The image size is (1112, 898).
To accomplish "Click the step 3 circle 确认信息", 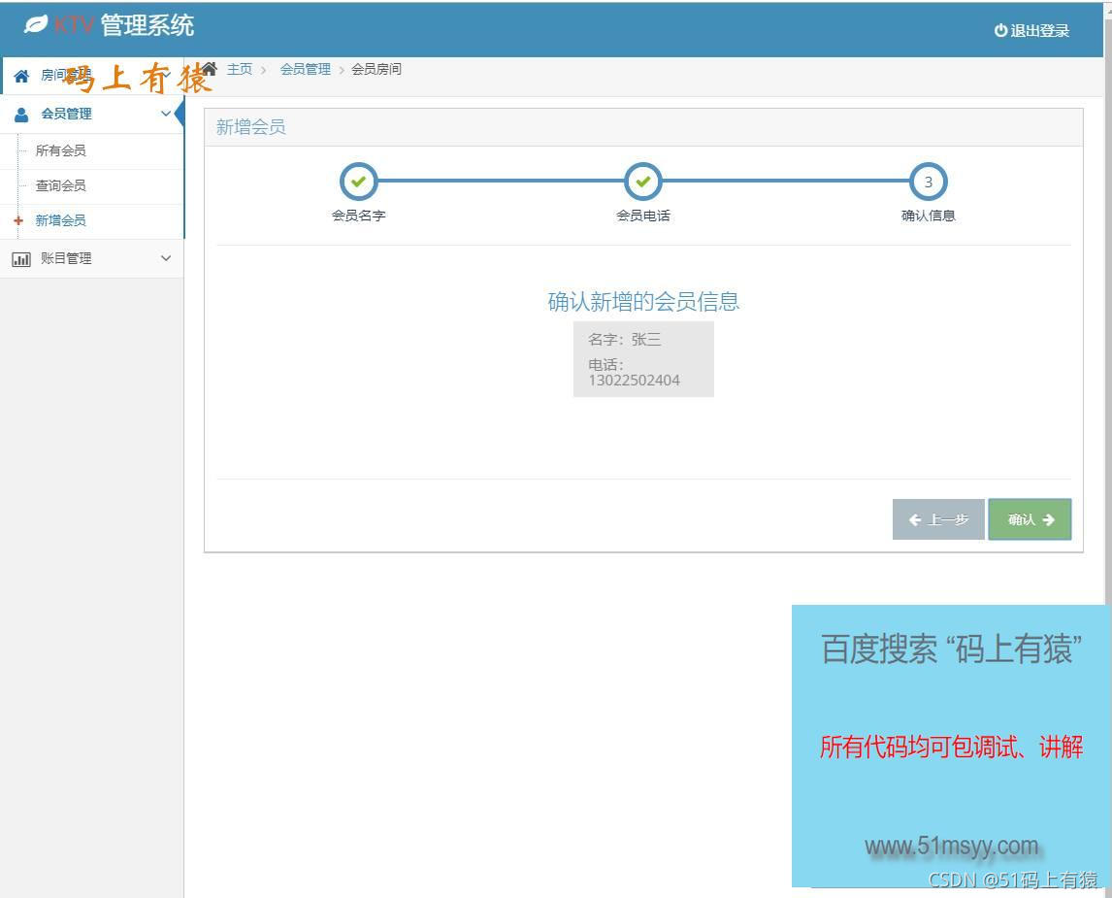I will [x=928, y=182].
